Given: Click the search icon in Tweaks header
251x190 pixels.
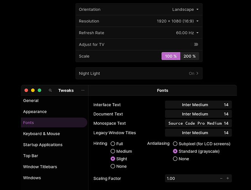Looking at the screenshot, I should [x=50, y=90].
